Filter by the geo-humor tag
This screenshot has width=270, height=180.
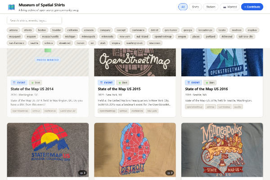(x=171, y=30)
